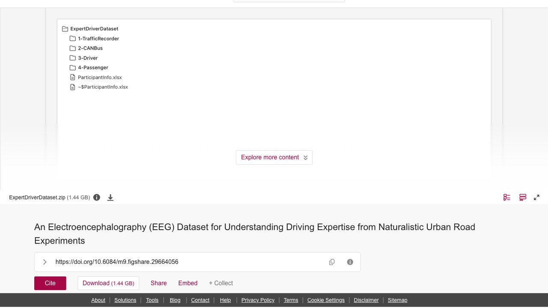The width and height of the screenshot is (548, 308).
Task: Select the ParticipantInfo.xlsx file name
Action: click(x=100, y=77)
